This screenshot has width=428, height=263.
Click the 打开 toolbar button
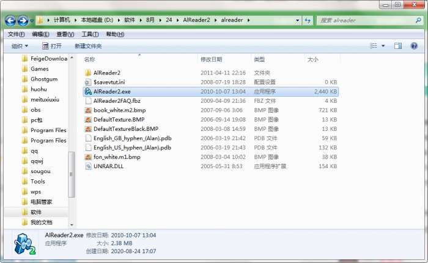52,46
